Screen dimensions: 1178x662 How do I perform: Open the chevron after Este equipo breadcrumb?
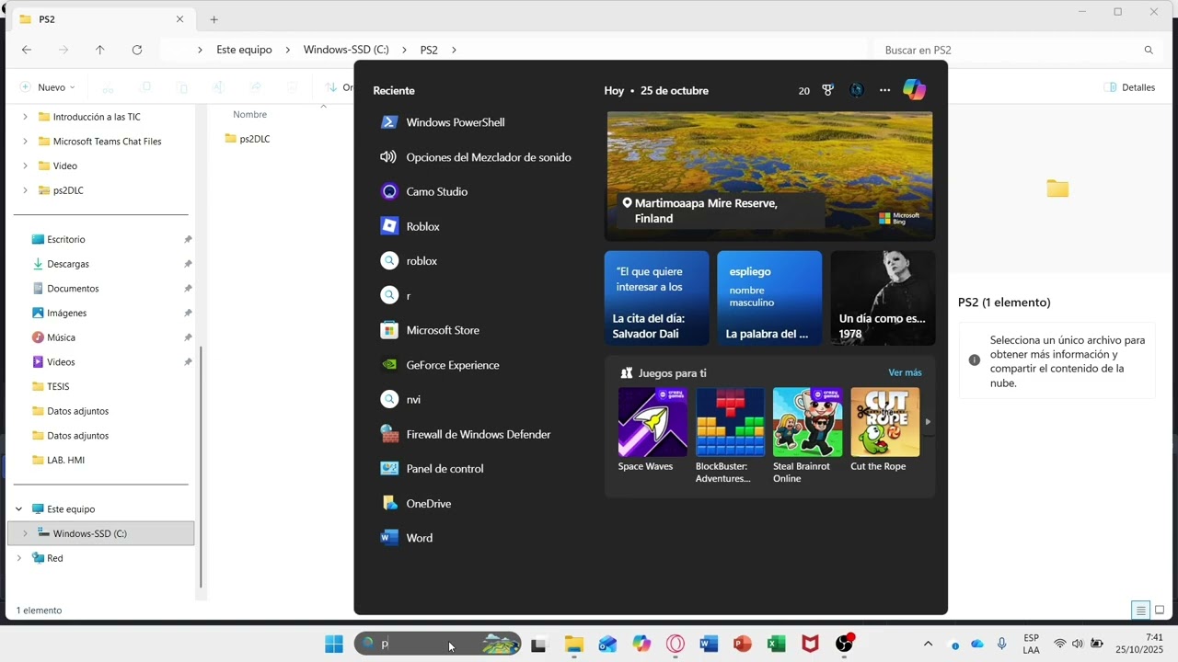tap(288, 50)
